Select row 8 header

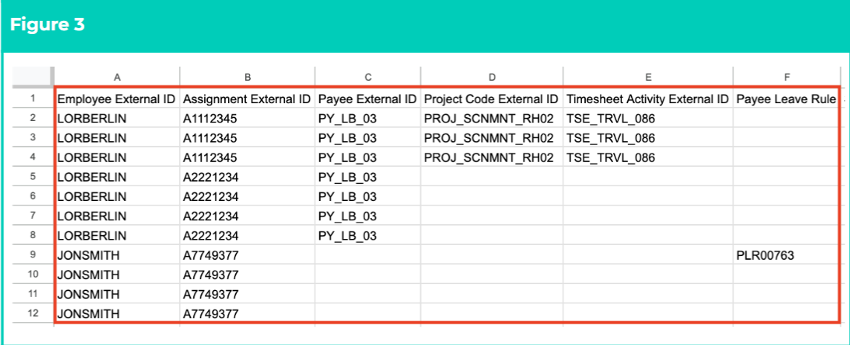click(x=33, y=236)
